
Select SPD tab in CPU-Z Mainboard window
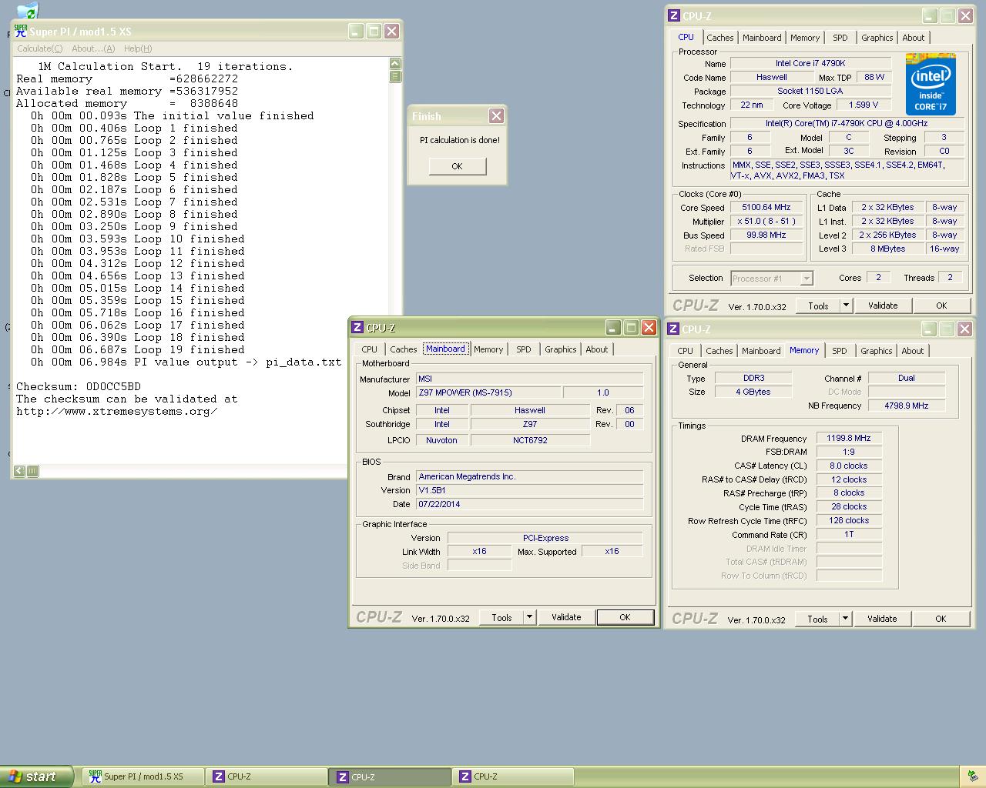524,349
